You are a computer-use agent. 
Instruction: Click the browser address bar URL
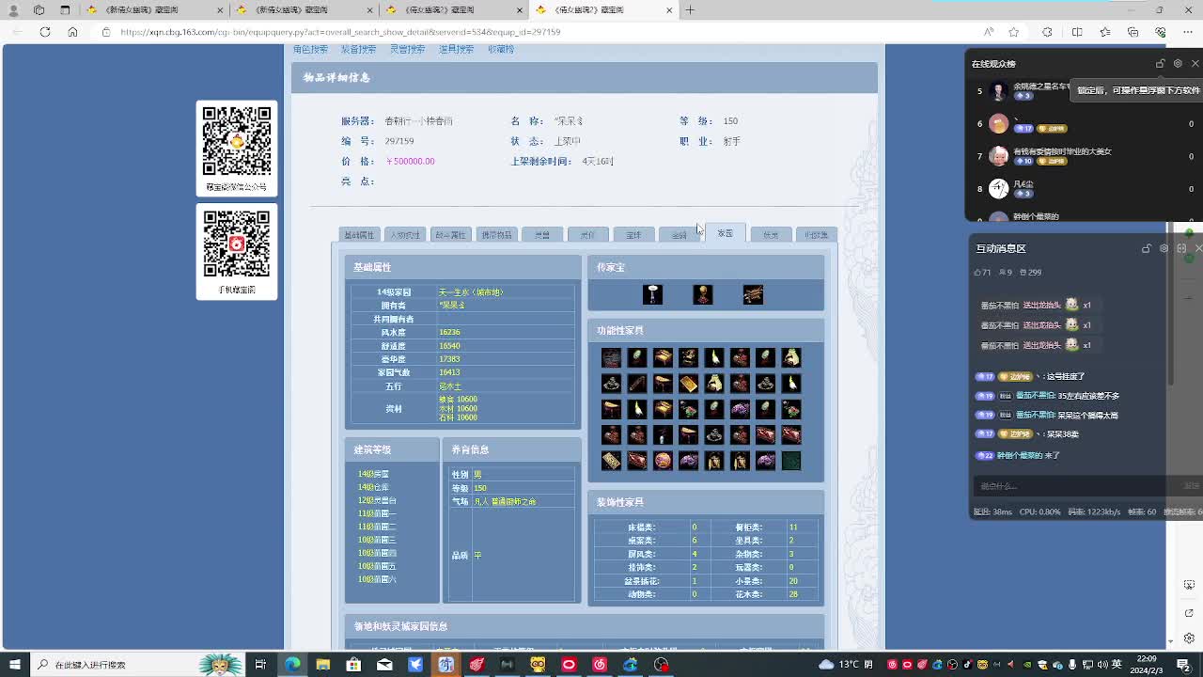click(340, 32)
